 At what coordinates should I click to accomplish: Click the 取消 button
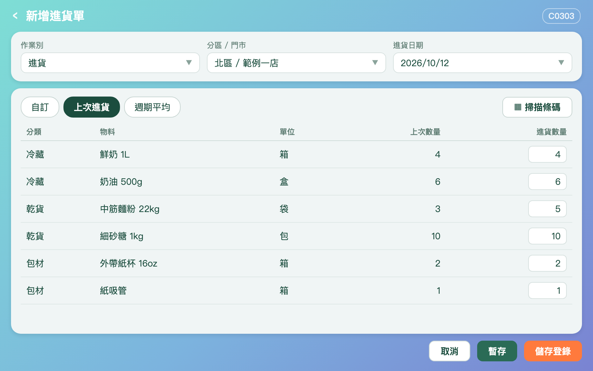click(x=449, y=351)
